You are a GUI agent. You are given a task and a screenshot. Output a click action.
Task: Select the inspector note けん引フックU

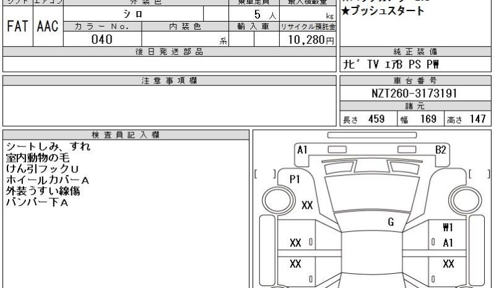(42, 169)
